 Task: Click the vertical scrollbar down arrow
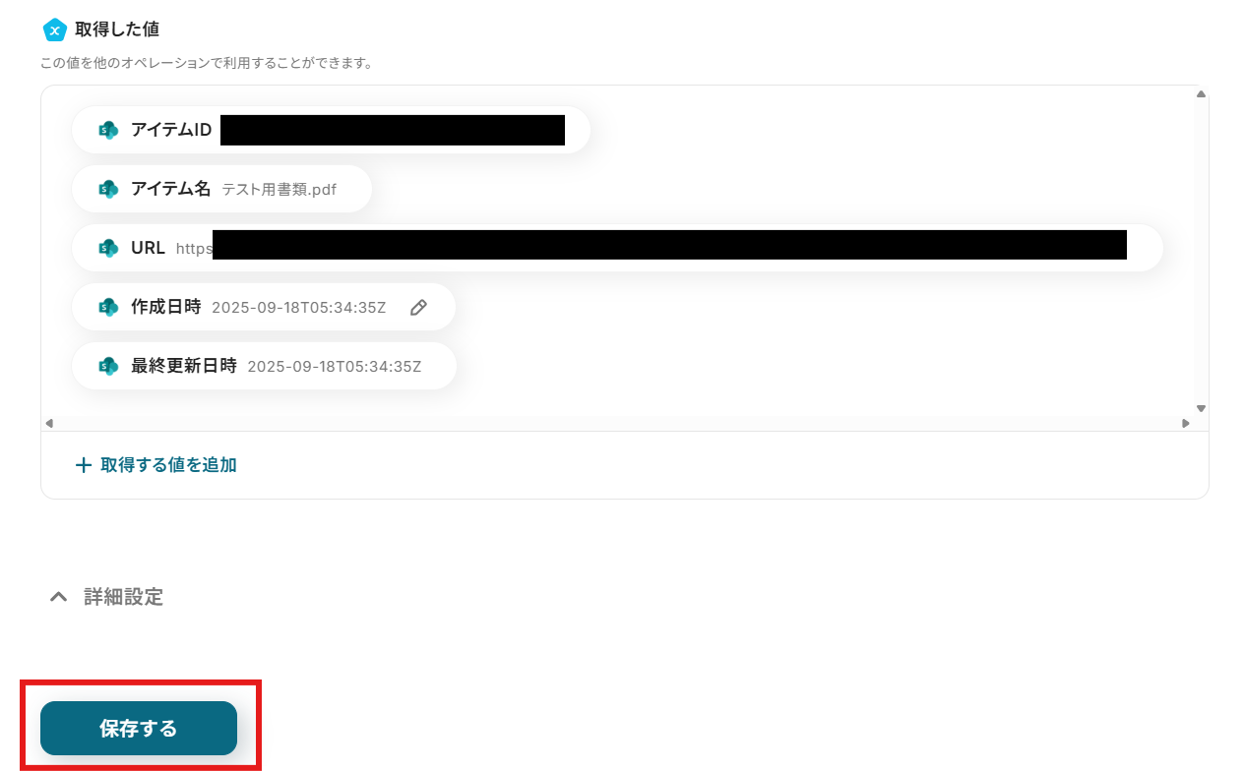[x=1201, y=408]
